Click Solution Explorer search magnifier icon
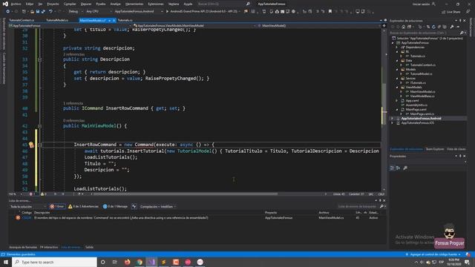This screenshot has height=267, width=475. [462, 33]
